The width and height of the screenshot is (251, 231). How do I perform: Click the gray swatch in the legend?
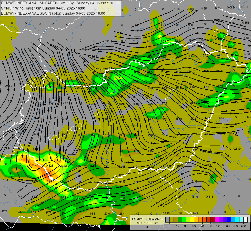[168, 219]
